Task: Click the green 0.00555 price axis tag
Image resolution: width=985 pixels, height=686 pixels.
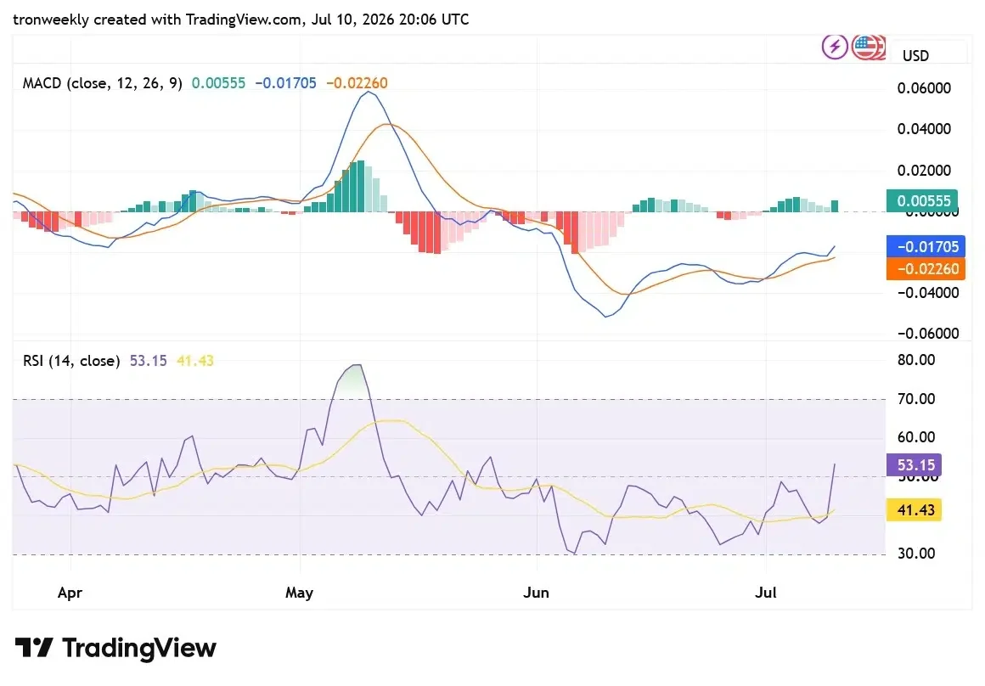Action: point(922,200)
